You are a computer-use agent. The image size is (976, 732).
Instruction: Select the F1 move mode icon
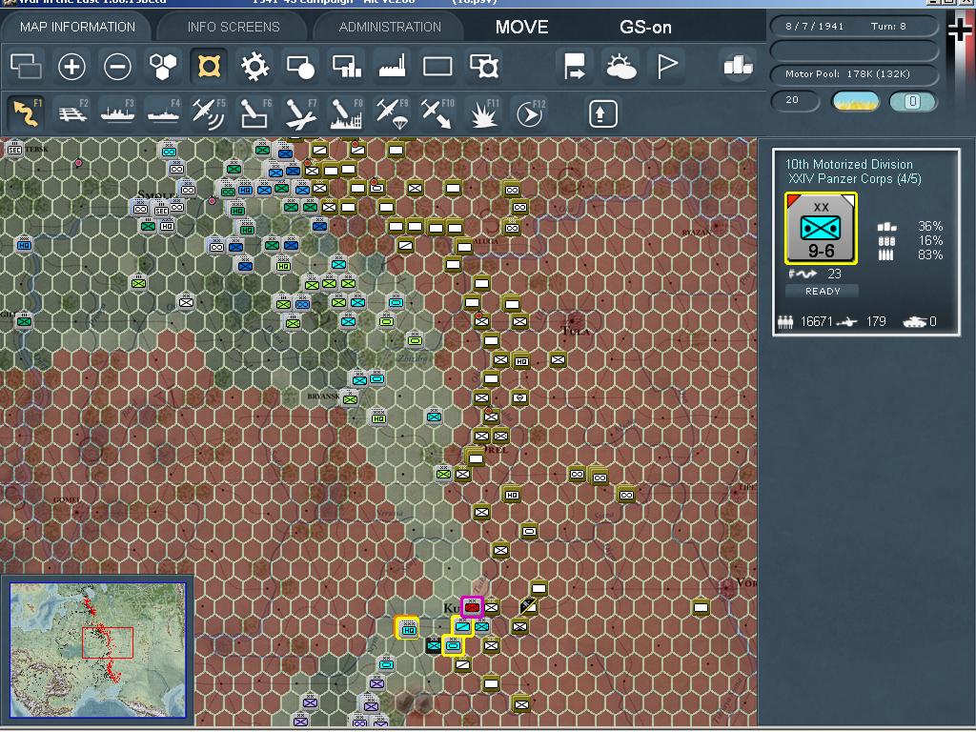pyautogui.click(x=26, y=112)
